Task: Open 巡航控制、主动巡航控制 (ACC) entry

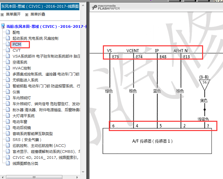Action: point(39,146)
